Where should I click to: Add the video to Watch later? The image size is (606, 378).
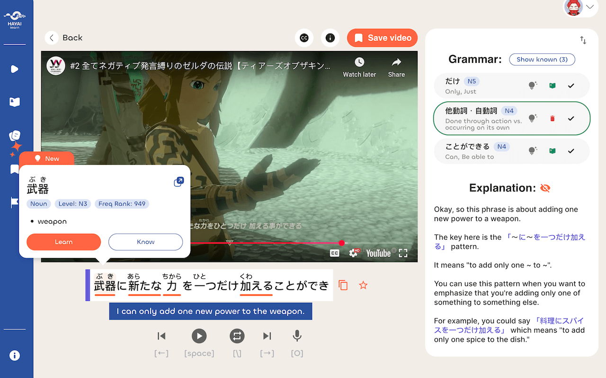[359, 66]
